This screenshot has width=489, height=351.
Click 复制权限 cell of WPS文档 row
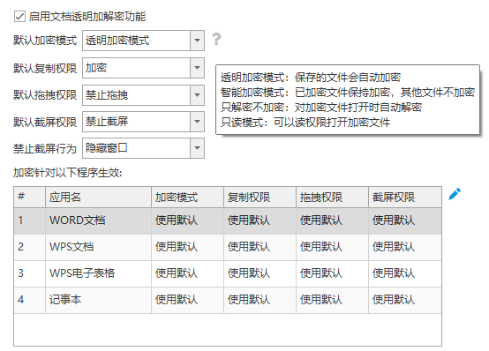click(260, 247)
